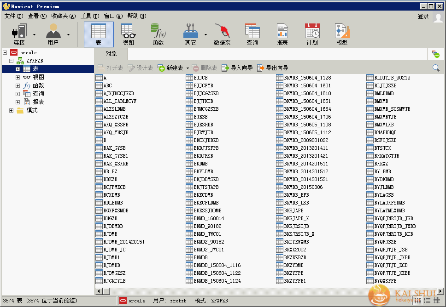Click the new object tab icon with green plus
Image resolution: width=446 pixels, height=307 pixels.
pyautogui.click(x=436, y=54)
